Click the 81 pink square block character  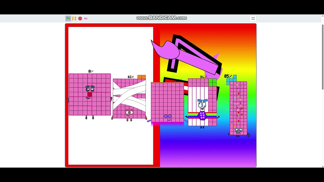click(x=90, y=95)
